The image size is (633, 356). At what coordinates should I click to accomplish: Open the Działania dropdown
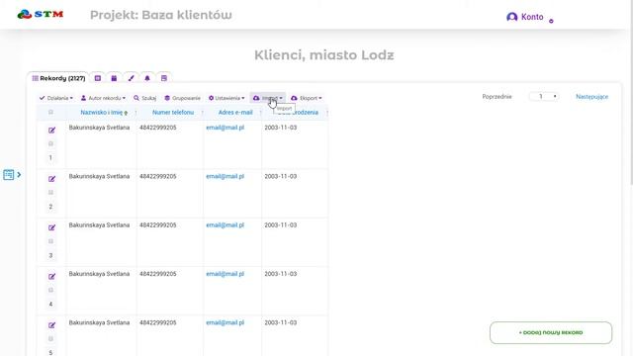56,98
